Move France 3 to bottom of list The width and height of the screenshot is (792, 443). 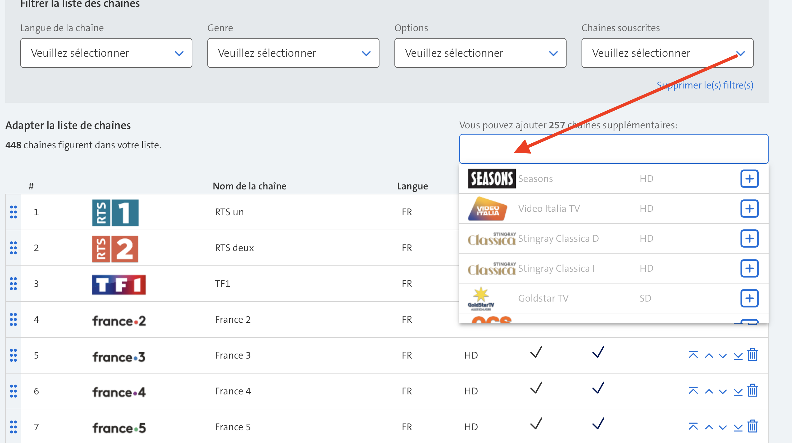[738, 355]
